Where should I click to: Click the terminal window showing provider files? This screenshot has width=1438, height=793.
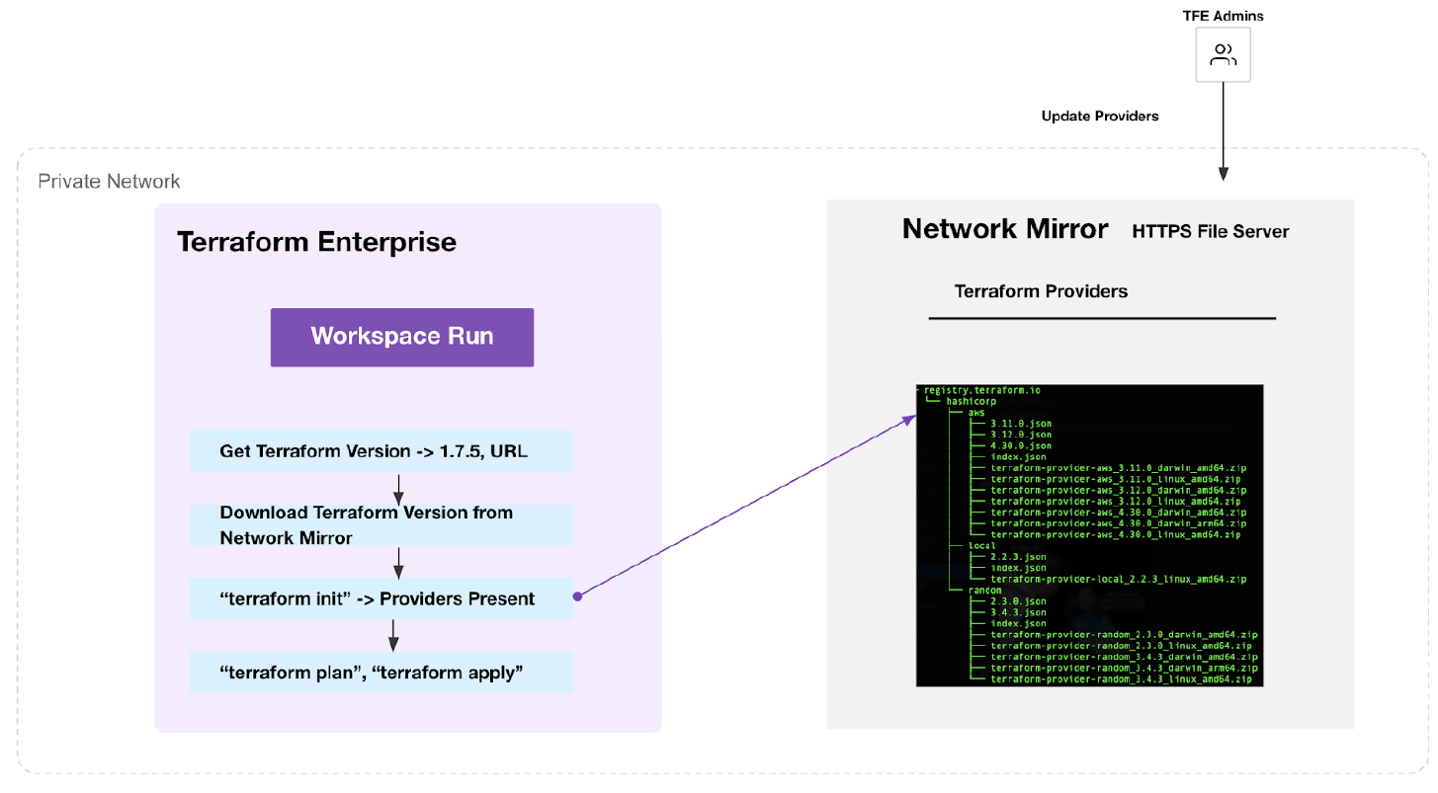pos(1090,535)
